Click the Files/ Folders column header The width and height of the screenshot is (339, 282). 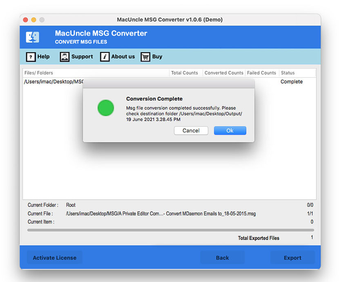[96, 73]
